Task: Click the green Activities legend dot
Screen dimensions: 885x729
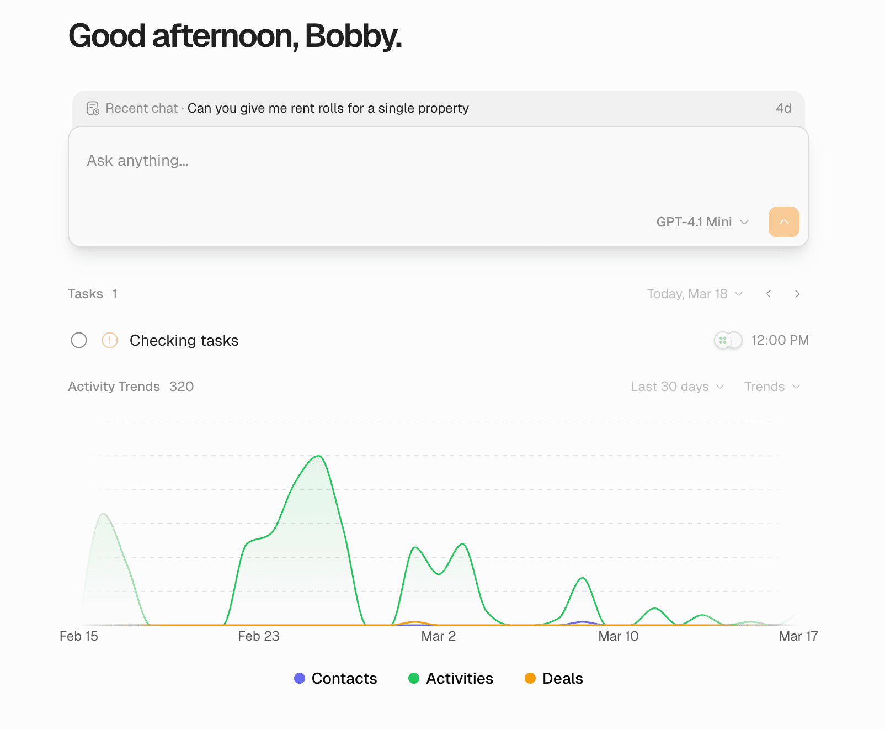Action: coord(414,678)
